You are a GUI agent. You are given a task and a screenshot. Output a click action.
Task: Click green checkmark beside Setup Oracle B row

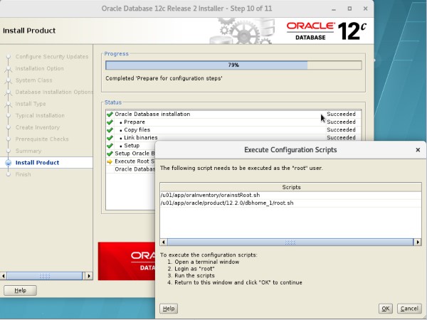click(110, 154)
